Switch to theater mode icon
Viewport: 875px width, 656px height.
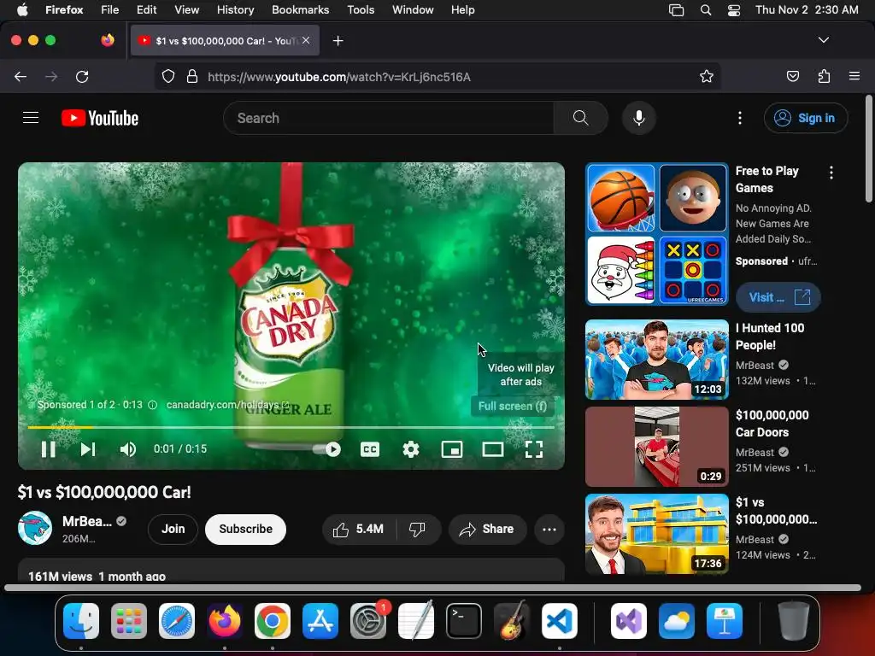coord(493,449)
